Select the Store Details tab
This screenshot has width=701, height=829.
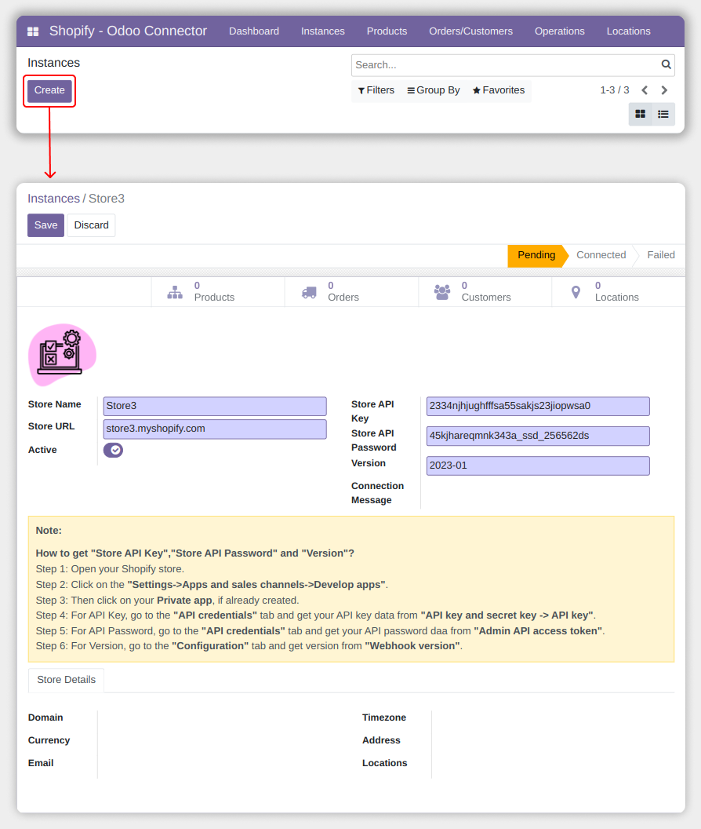pos(66,680)
